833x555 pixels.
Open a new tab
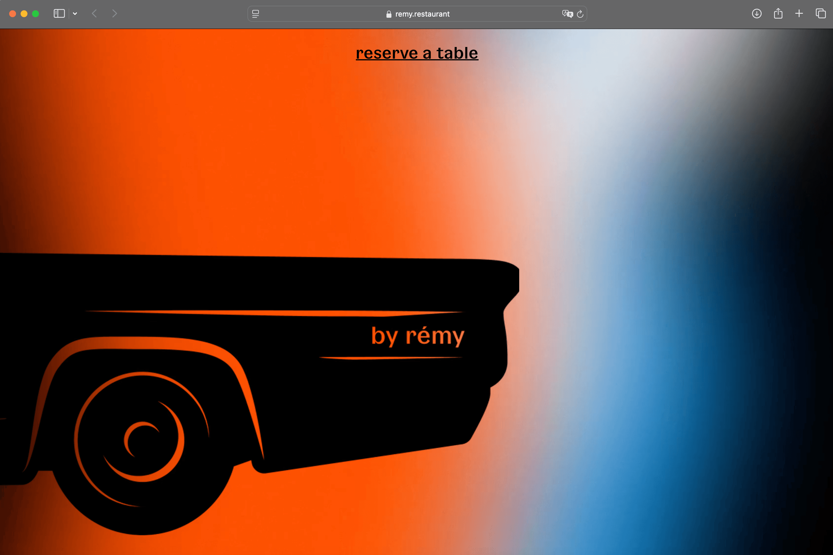coord(799,13)
